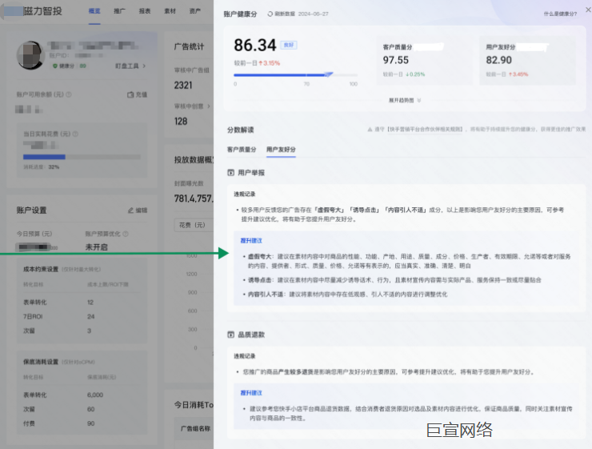Switch to 推广 tab

coord(120,11)
